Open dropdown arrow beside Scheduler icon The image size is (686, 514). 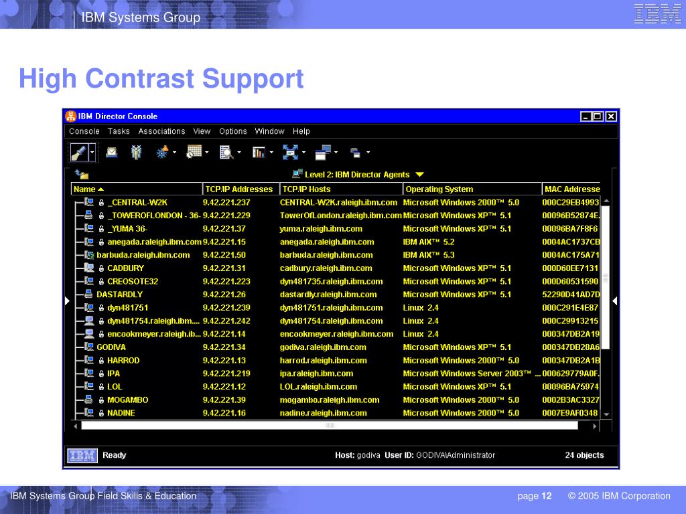[207, 152]
